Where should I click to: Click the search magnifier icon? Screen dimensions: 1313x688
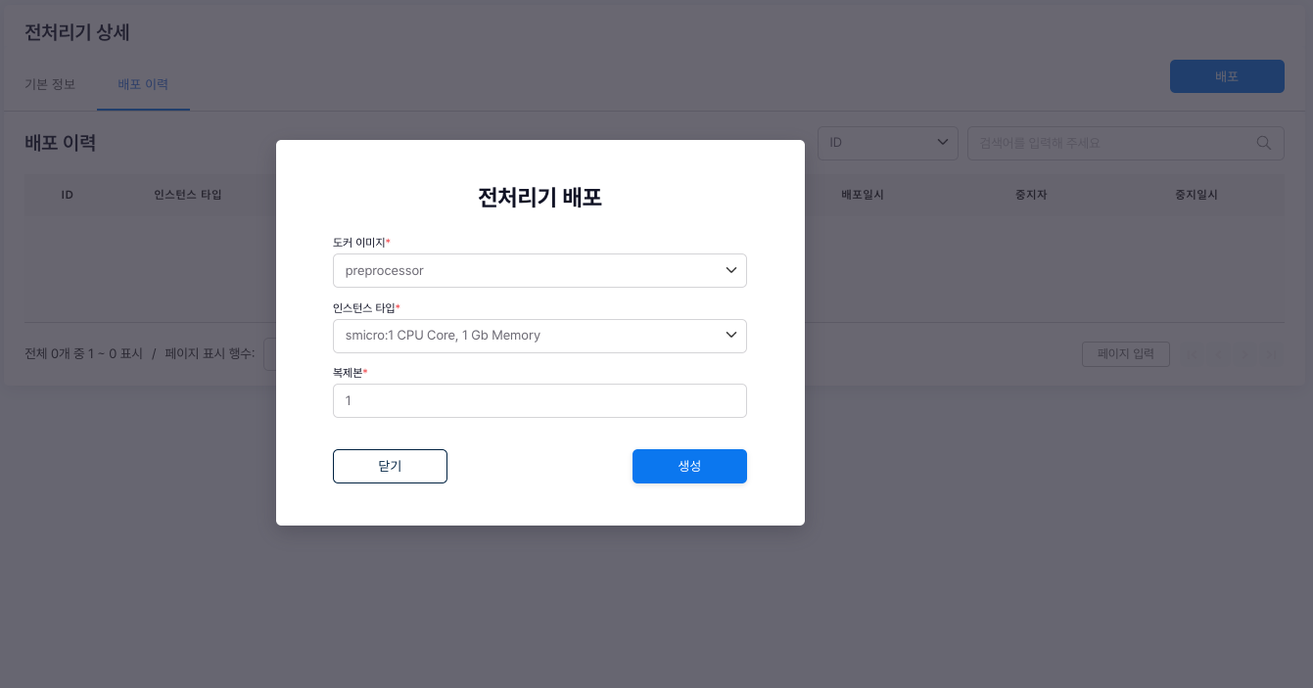coord(1263,143)
